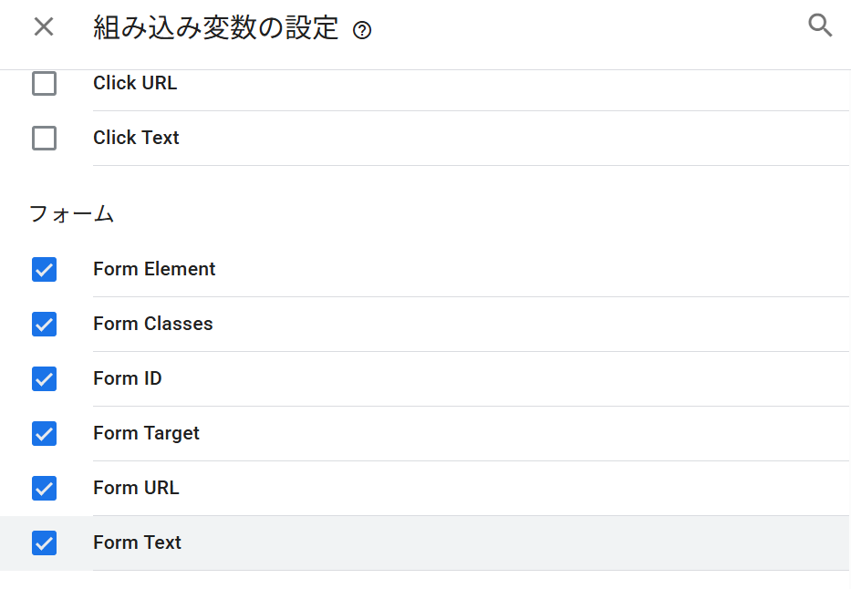851x589 pixels.
Task: Click the Form Element label text
Action: click(x=154, y=269)
